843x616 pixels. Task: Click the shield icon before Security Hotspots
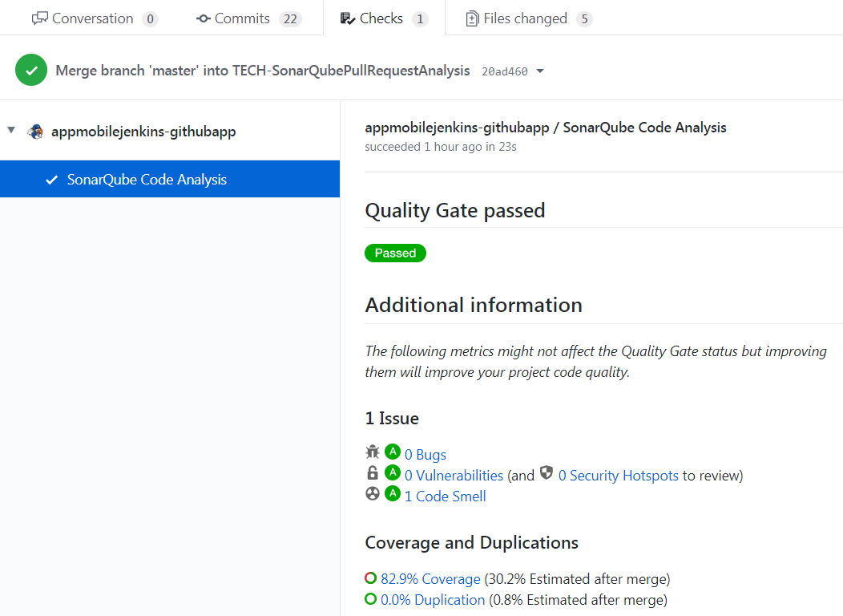click(x=546, y=472)
